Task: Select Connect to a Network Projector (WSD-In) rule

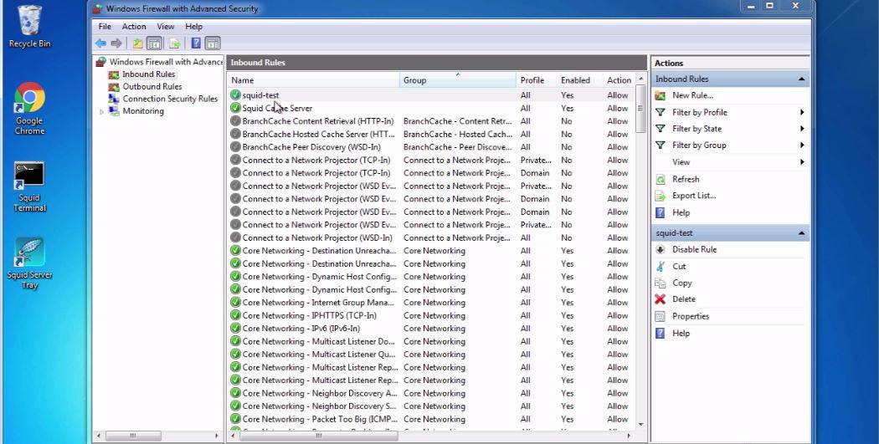Action: 432,237
